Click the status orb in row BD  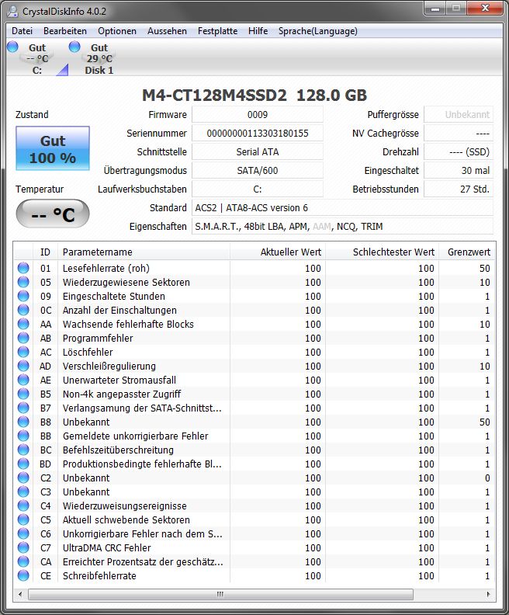[23, 464]
